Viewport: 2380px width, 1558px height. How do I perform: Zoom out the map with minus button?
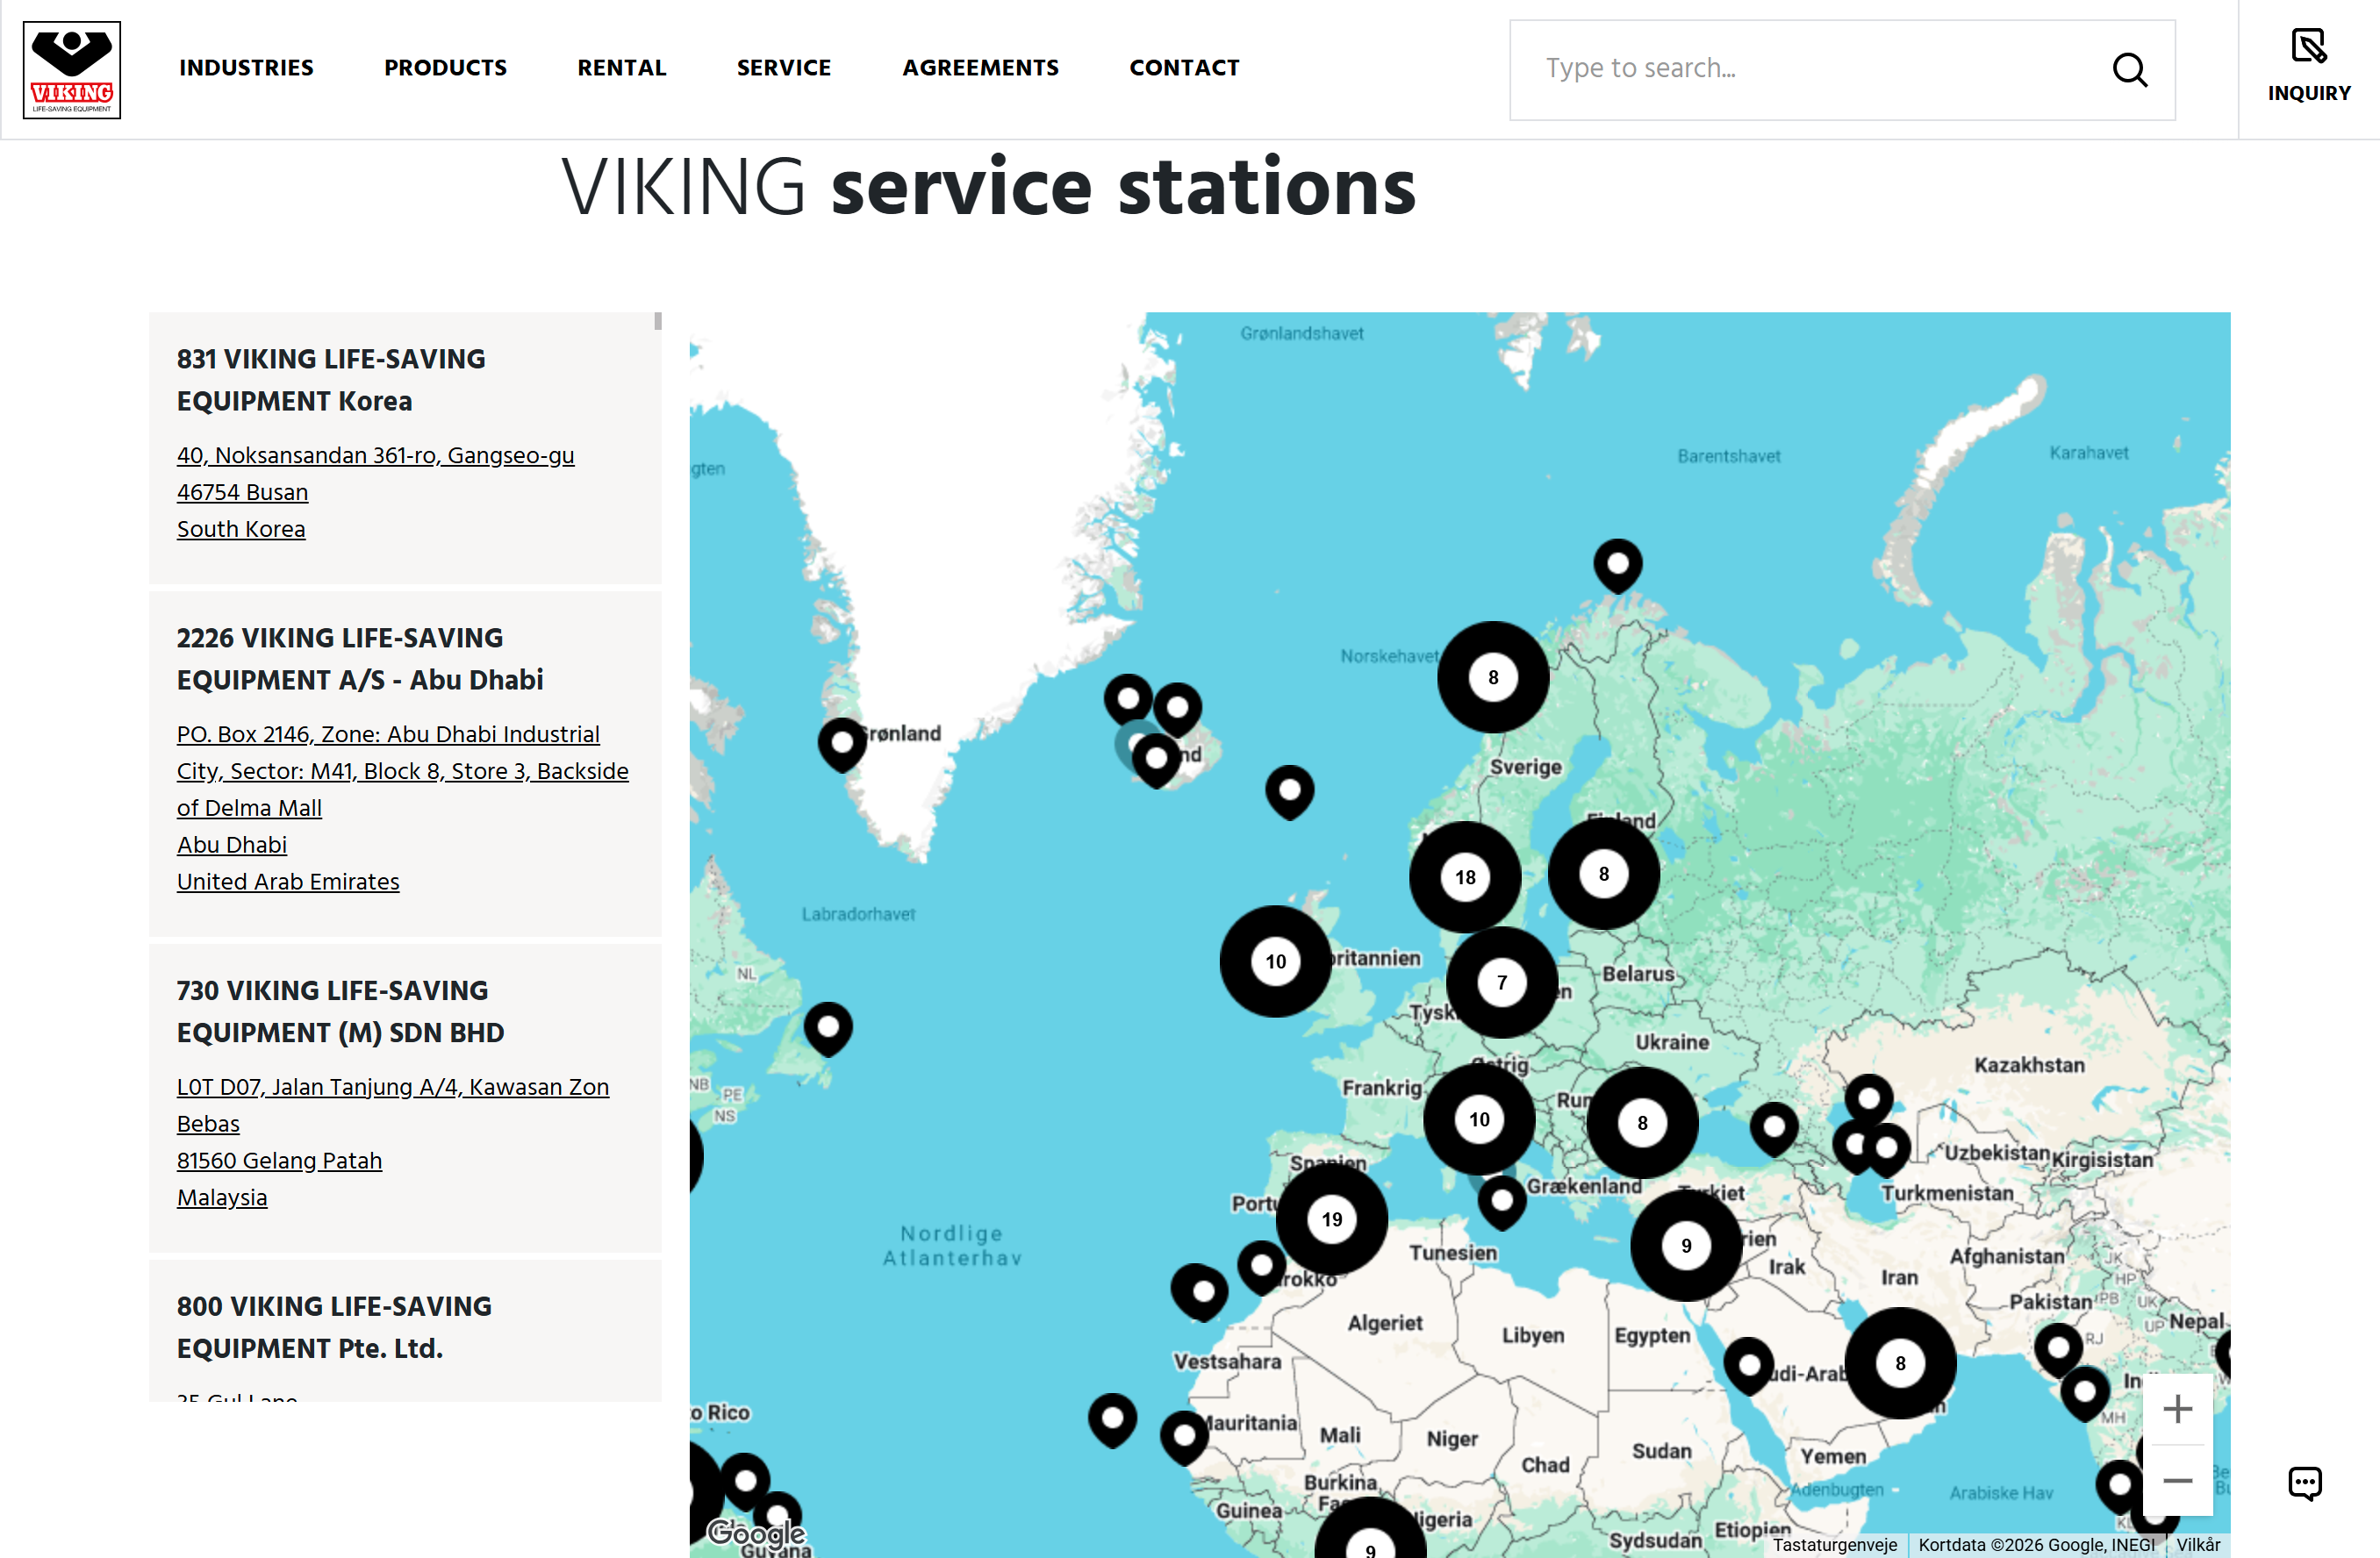[2177, 1480]
